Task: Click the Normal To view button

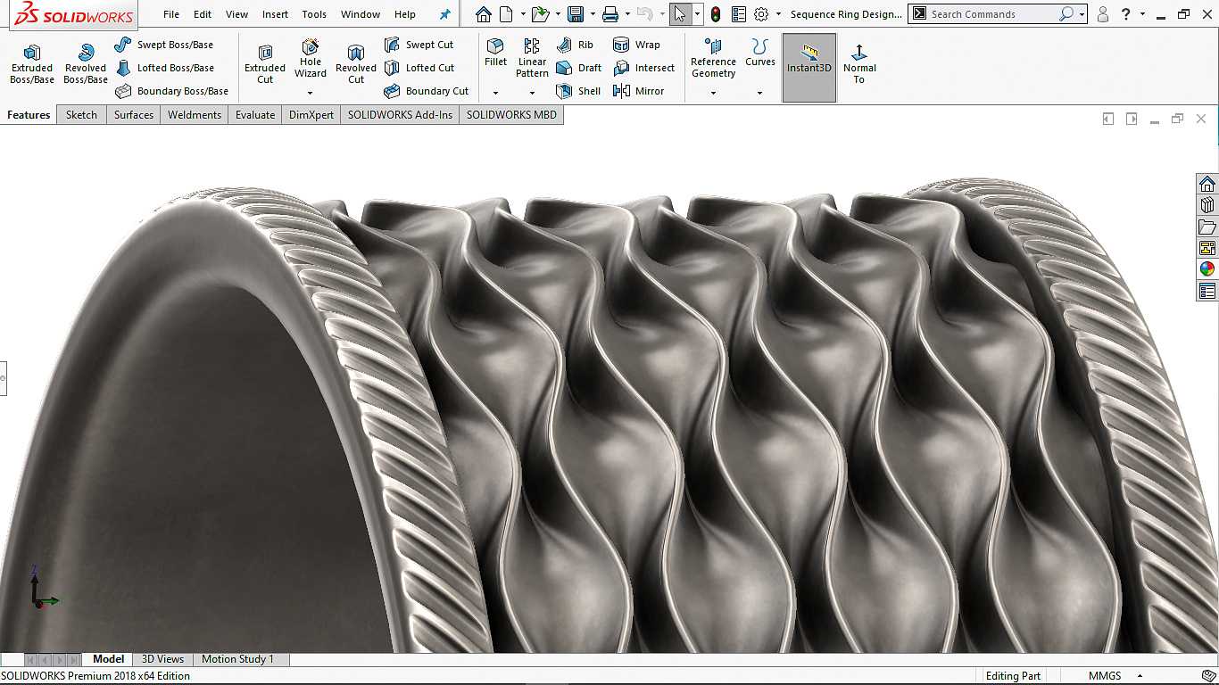Action: tap(859, 64)
